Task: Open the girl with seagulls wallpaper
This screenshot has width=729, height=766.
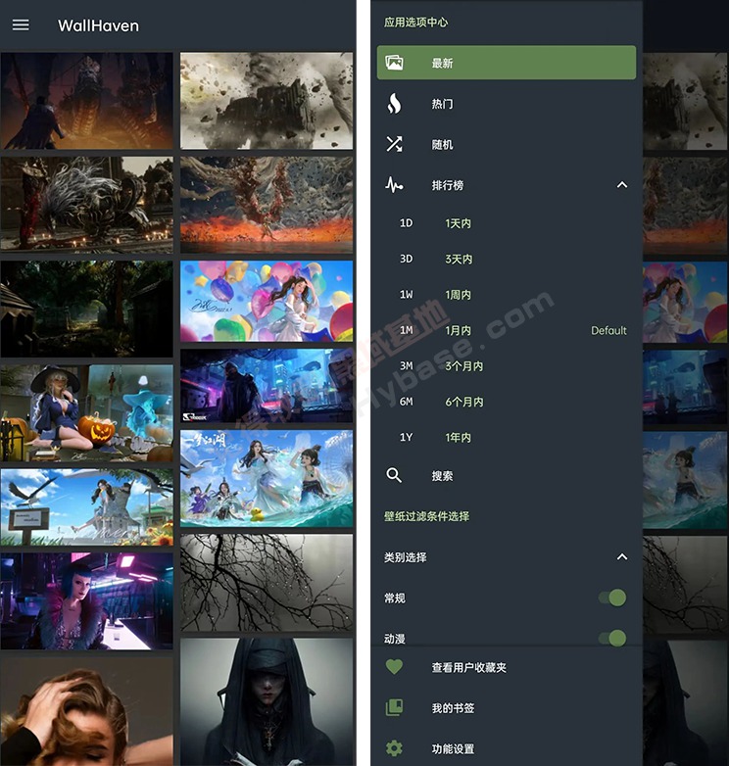Action: click(x=86, y=507)
